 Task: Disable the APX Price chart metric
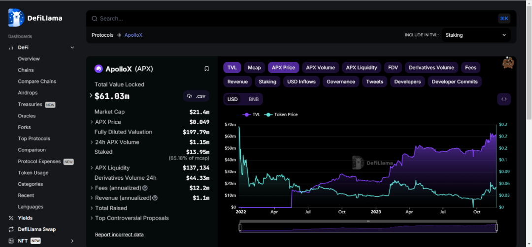click(283, 67)
